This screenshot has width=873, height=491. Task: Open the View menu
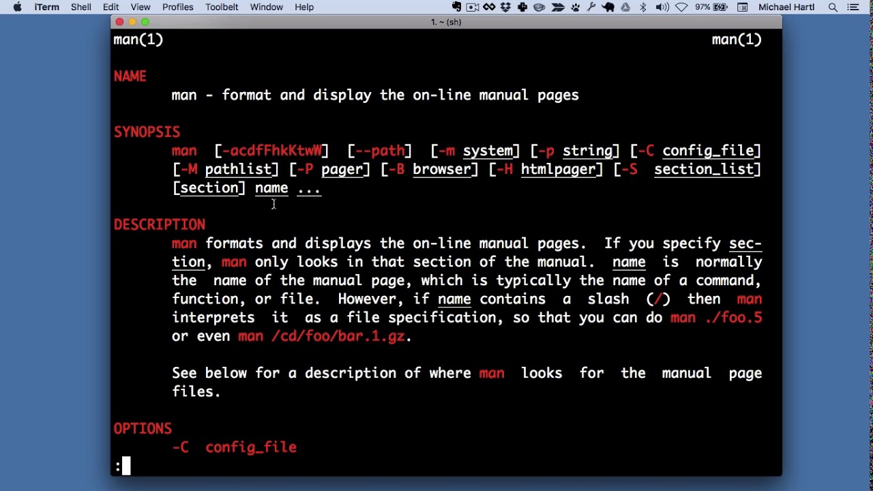click(140, 7)
